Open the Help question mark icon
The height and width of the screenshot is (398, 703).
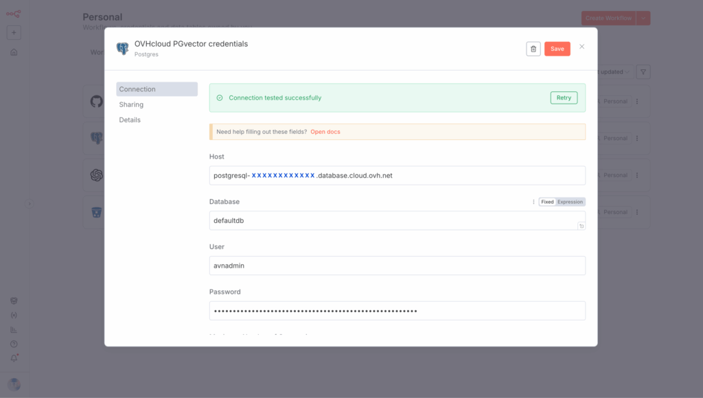[x=14, y=344]
